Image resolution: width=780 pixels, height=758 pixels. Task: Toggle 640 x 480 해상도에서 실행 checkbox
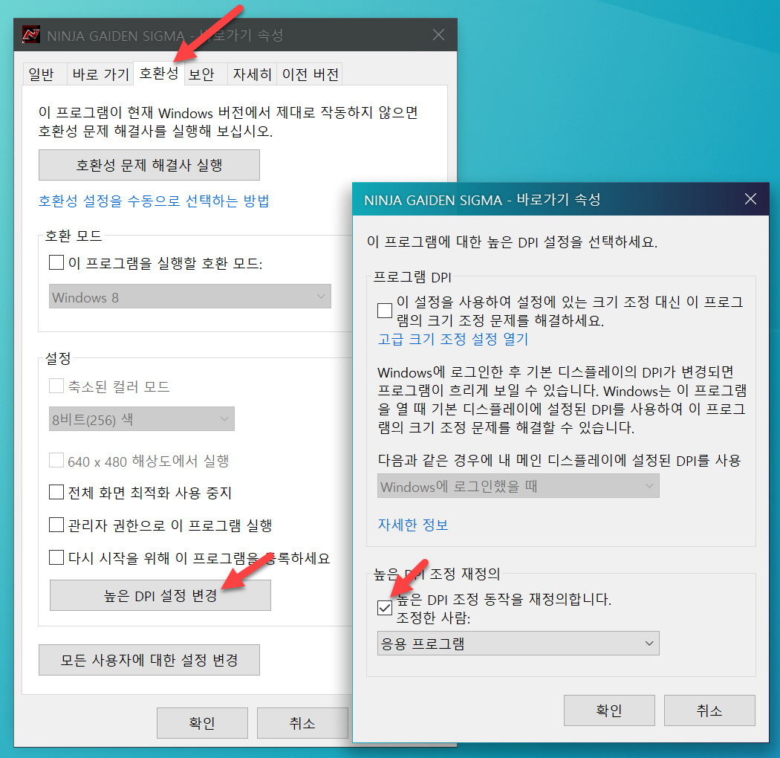pyautogui.click(x=56, y=461)
